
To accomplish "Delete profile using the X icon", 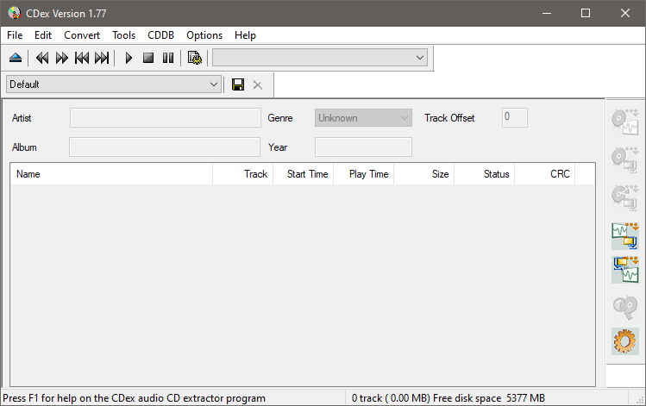I will point(258,84).
